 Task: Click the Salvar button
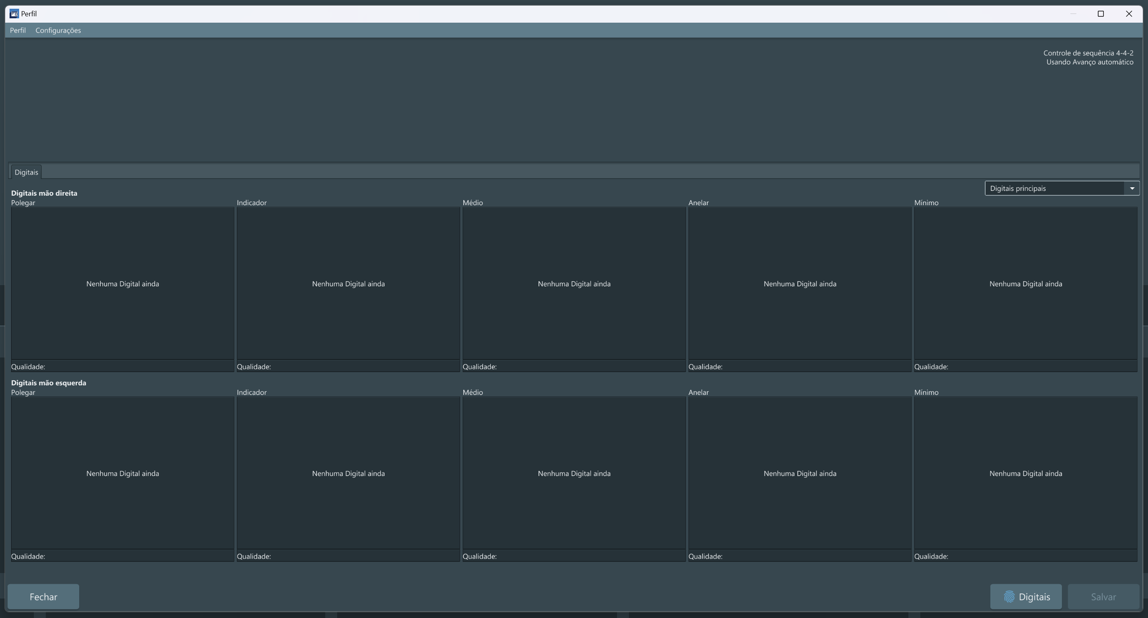1103,597
